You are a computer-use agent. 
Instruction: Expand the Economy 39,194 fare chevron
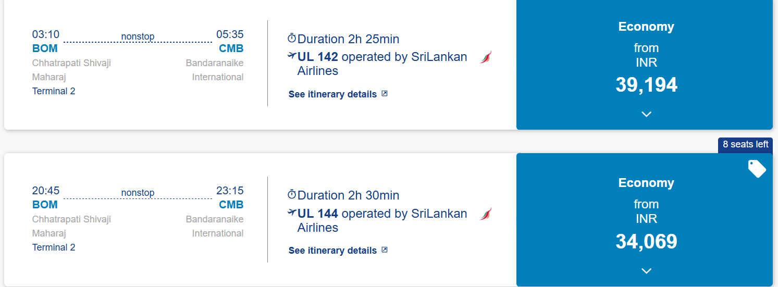point(646,114)
